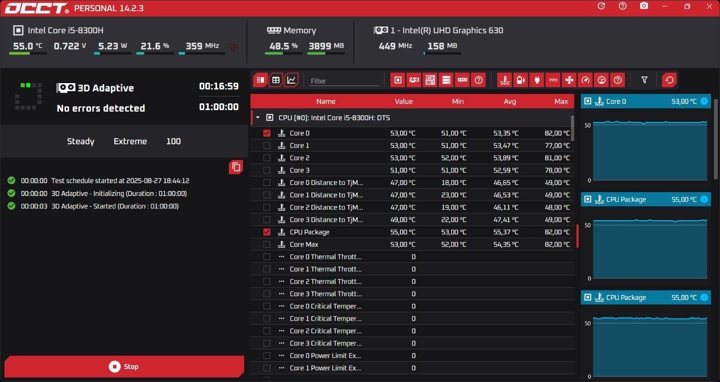Click the motherboard hardware filter icon

tap(430, 80)
